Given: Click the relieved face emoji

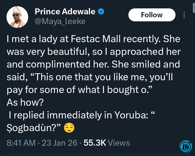Looking at the screenshot, I should click(69, 128).
